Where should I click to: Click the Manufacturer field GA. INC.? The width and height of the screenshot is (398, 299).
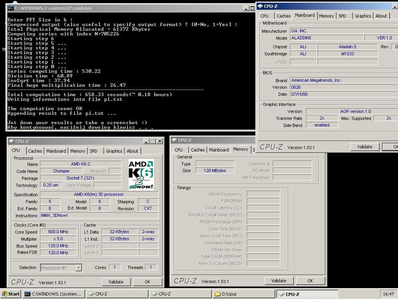tap(344, 31)
